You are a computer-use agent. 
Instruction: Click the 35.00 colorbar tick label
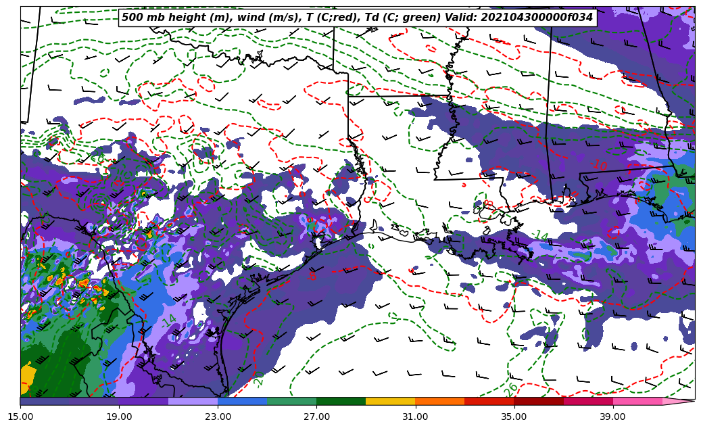[x=514, y=417]
